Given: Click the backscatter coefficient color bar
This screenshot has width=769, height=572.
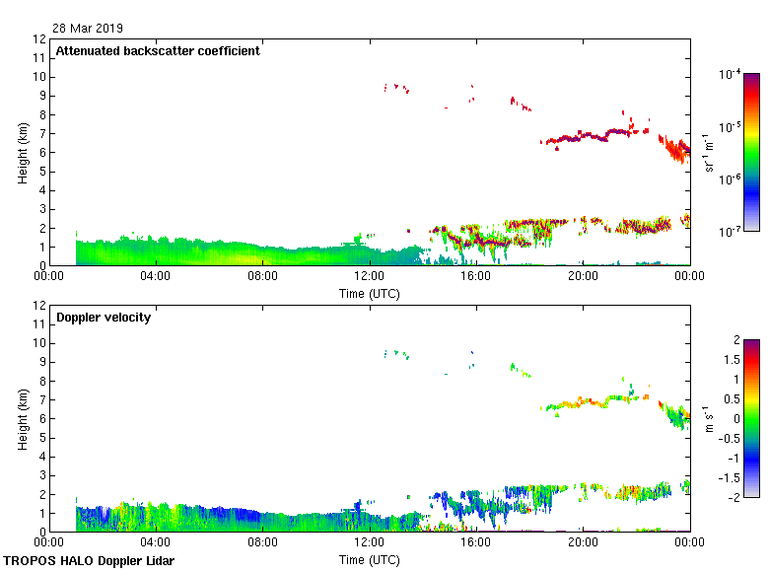Looking at the screenshot, I should pyautogui.click(x=751, y=152).
